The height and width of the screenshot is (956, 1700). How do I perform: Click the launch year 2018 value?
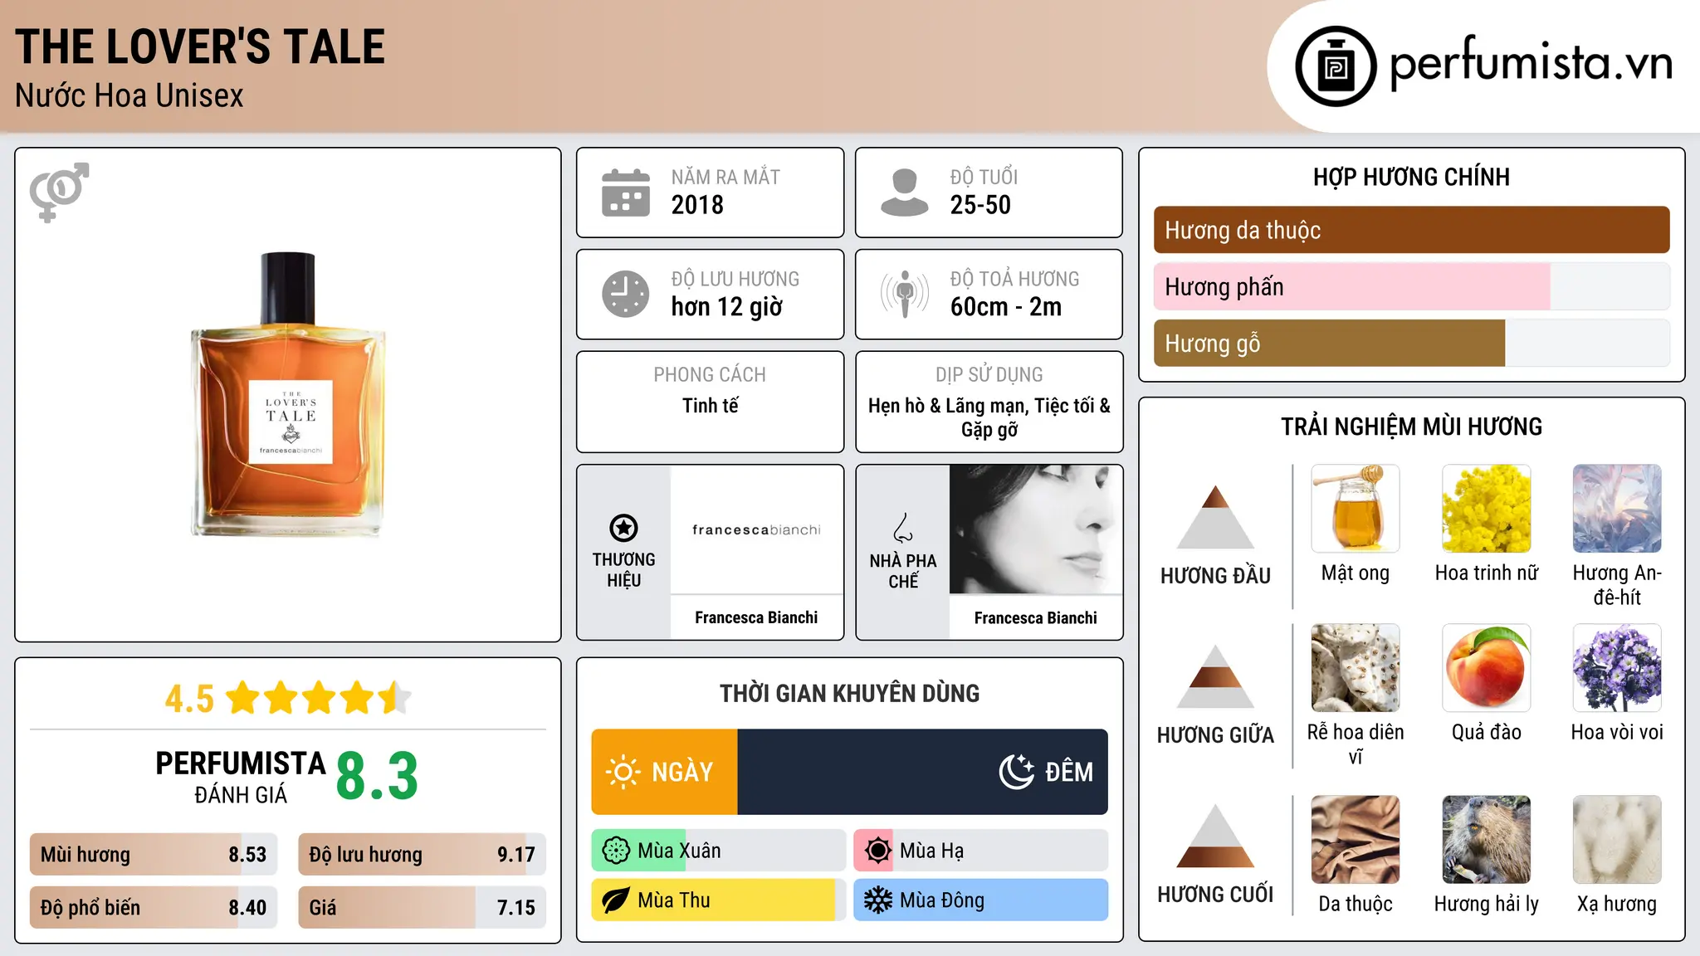tap(697, 205)
